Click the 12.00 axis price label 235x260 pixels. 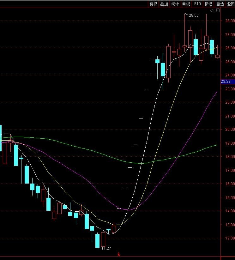[x=230, y=238]
